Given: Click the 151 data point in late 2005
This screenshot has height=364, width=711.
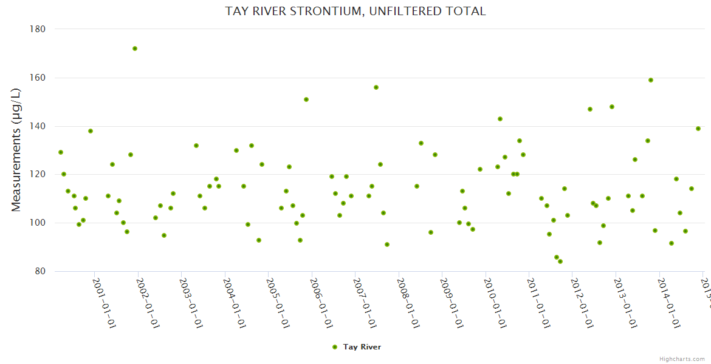Looking at the screenshot, I should click(306, 99).
